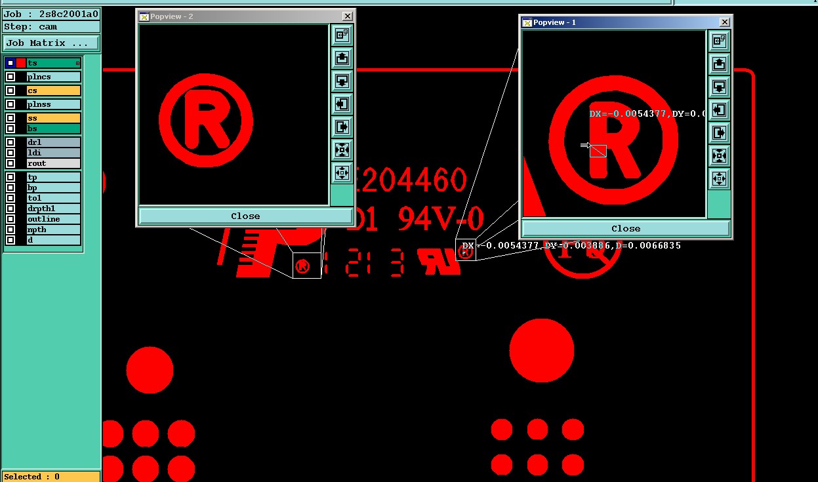Pan right in Popview 1
This screenshot has width=818, height=482.
[x=719, y=132]
